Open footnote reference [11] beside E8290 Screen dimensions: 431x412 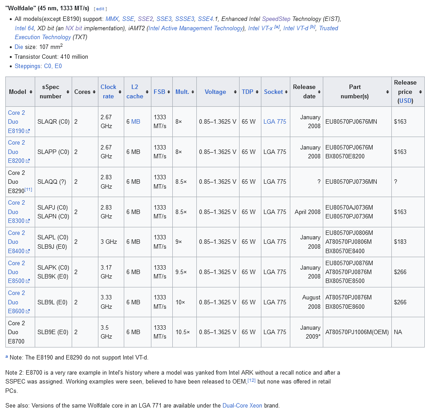28,190
